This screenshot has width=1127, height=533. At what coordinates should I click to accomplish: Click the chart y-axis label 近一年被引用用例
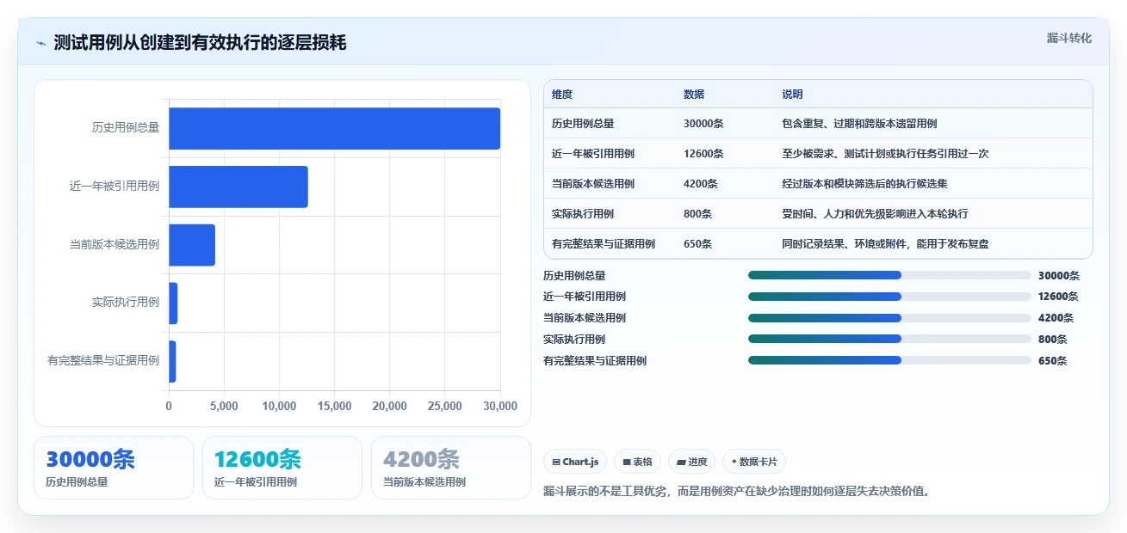point(115,187)
